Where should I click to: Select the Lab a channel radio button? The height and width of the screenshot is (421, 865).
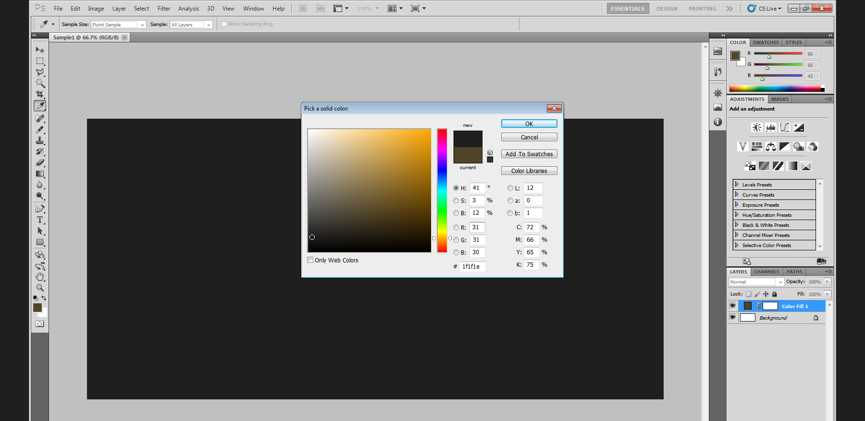tap(510, 200)
